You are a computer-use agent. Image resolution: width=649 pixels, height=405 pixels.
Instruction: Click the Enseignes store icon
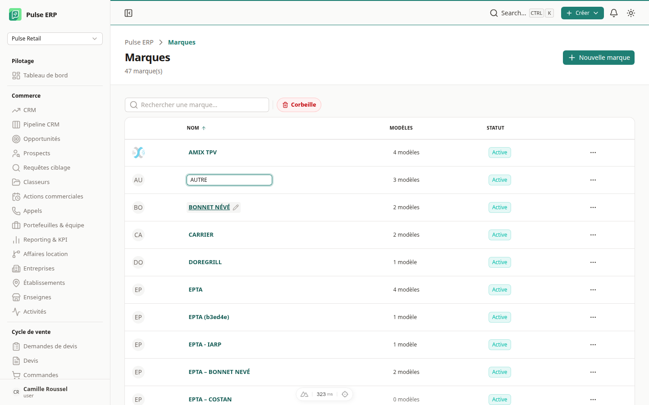pyautogui.click(x=16, y=297)
